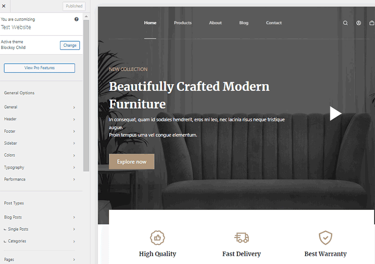Click the 'Blocksy Child' theme name
The image size is (375, 264).
pos(13,48)
